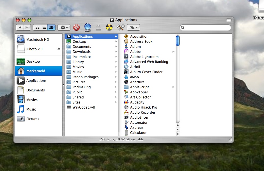Click the Eject toolbar icon
Image resolution: width=264 pixels, height=171 pixels.
click(x=98, y=27)
